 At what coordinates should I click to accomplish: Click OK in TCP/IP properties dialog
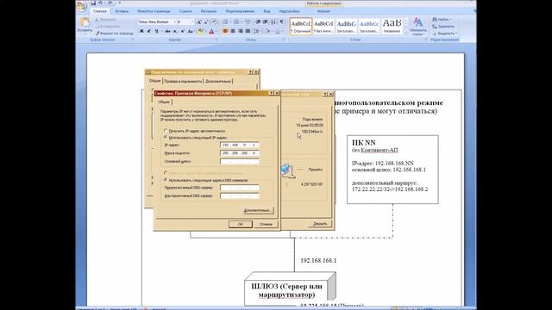(240, 224)
